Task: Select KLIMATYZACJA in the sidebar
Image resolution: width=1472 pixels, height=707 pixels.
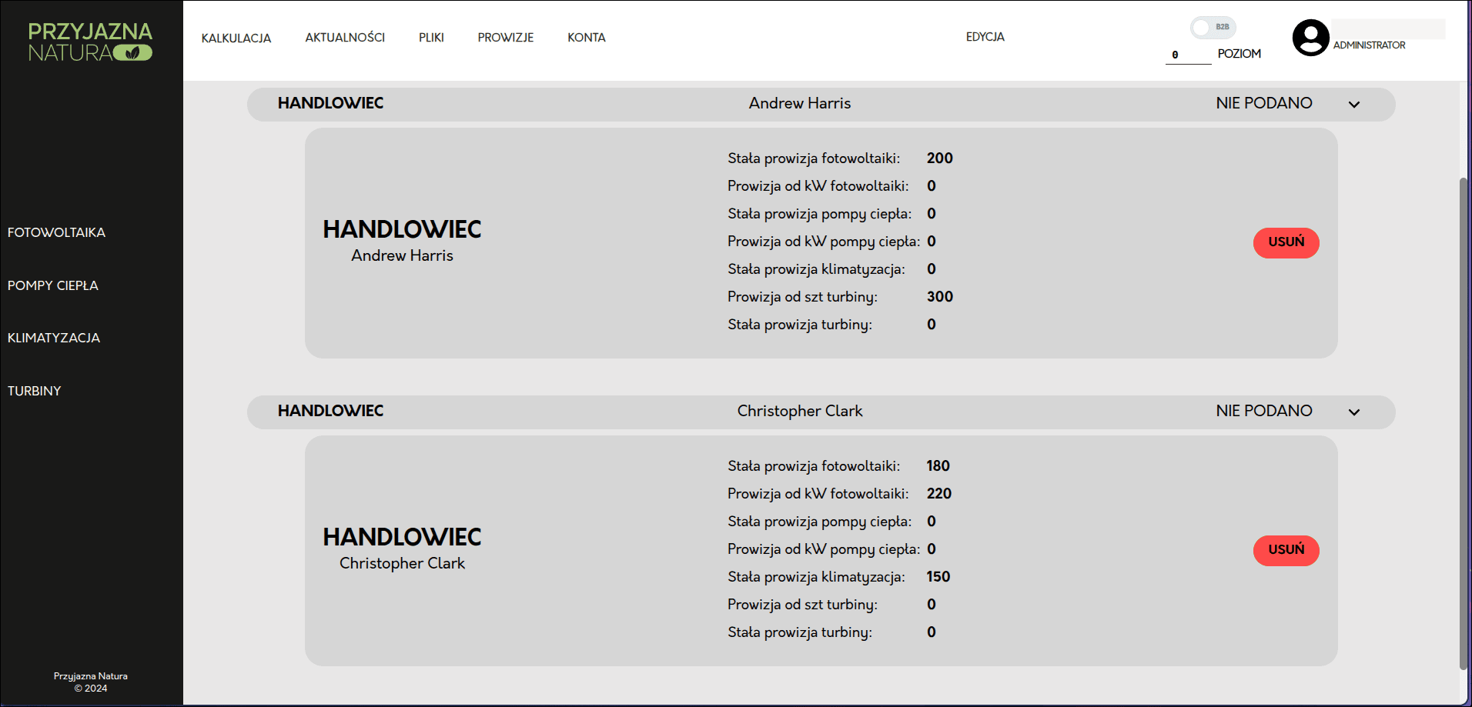Action: (53, 338)
